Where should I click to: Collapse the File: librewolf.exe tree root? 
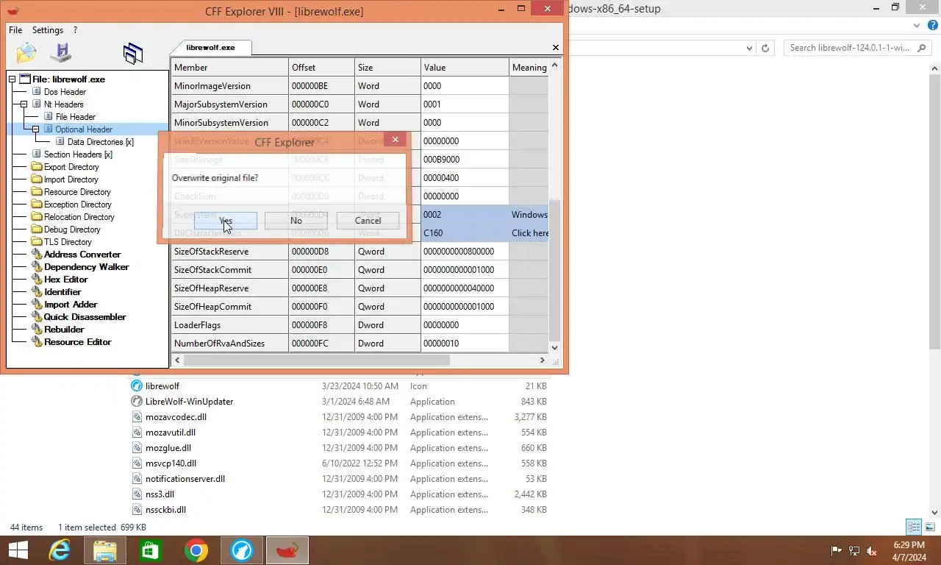coord(12,79)
